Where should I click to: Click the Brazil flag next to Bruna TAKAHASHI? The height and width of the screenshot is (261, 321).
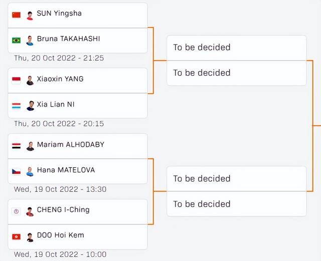(x=16, y=40)
